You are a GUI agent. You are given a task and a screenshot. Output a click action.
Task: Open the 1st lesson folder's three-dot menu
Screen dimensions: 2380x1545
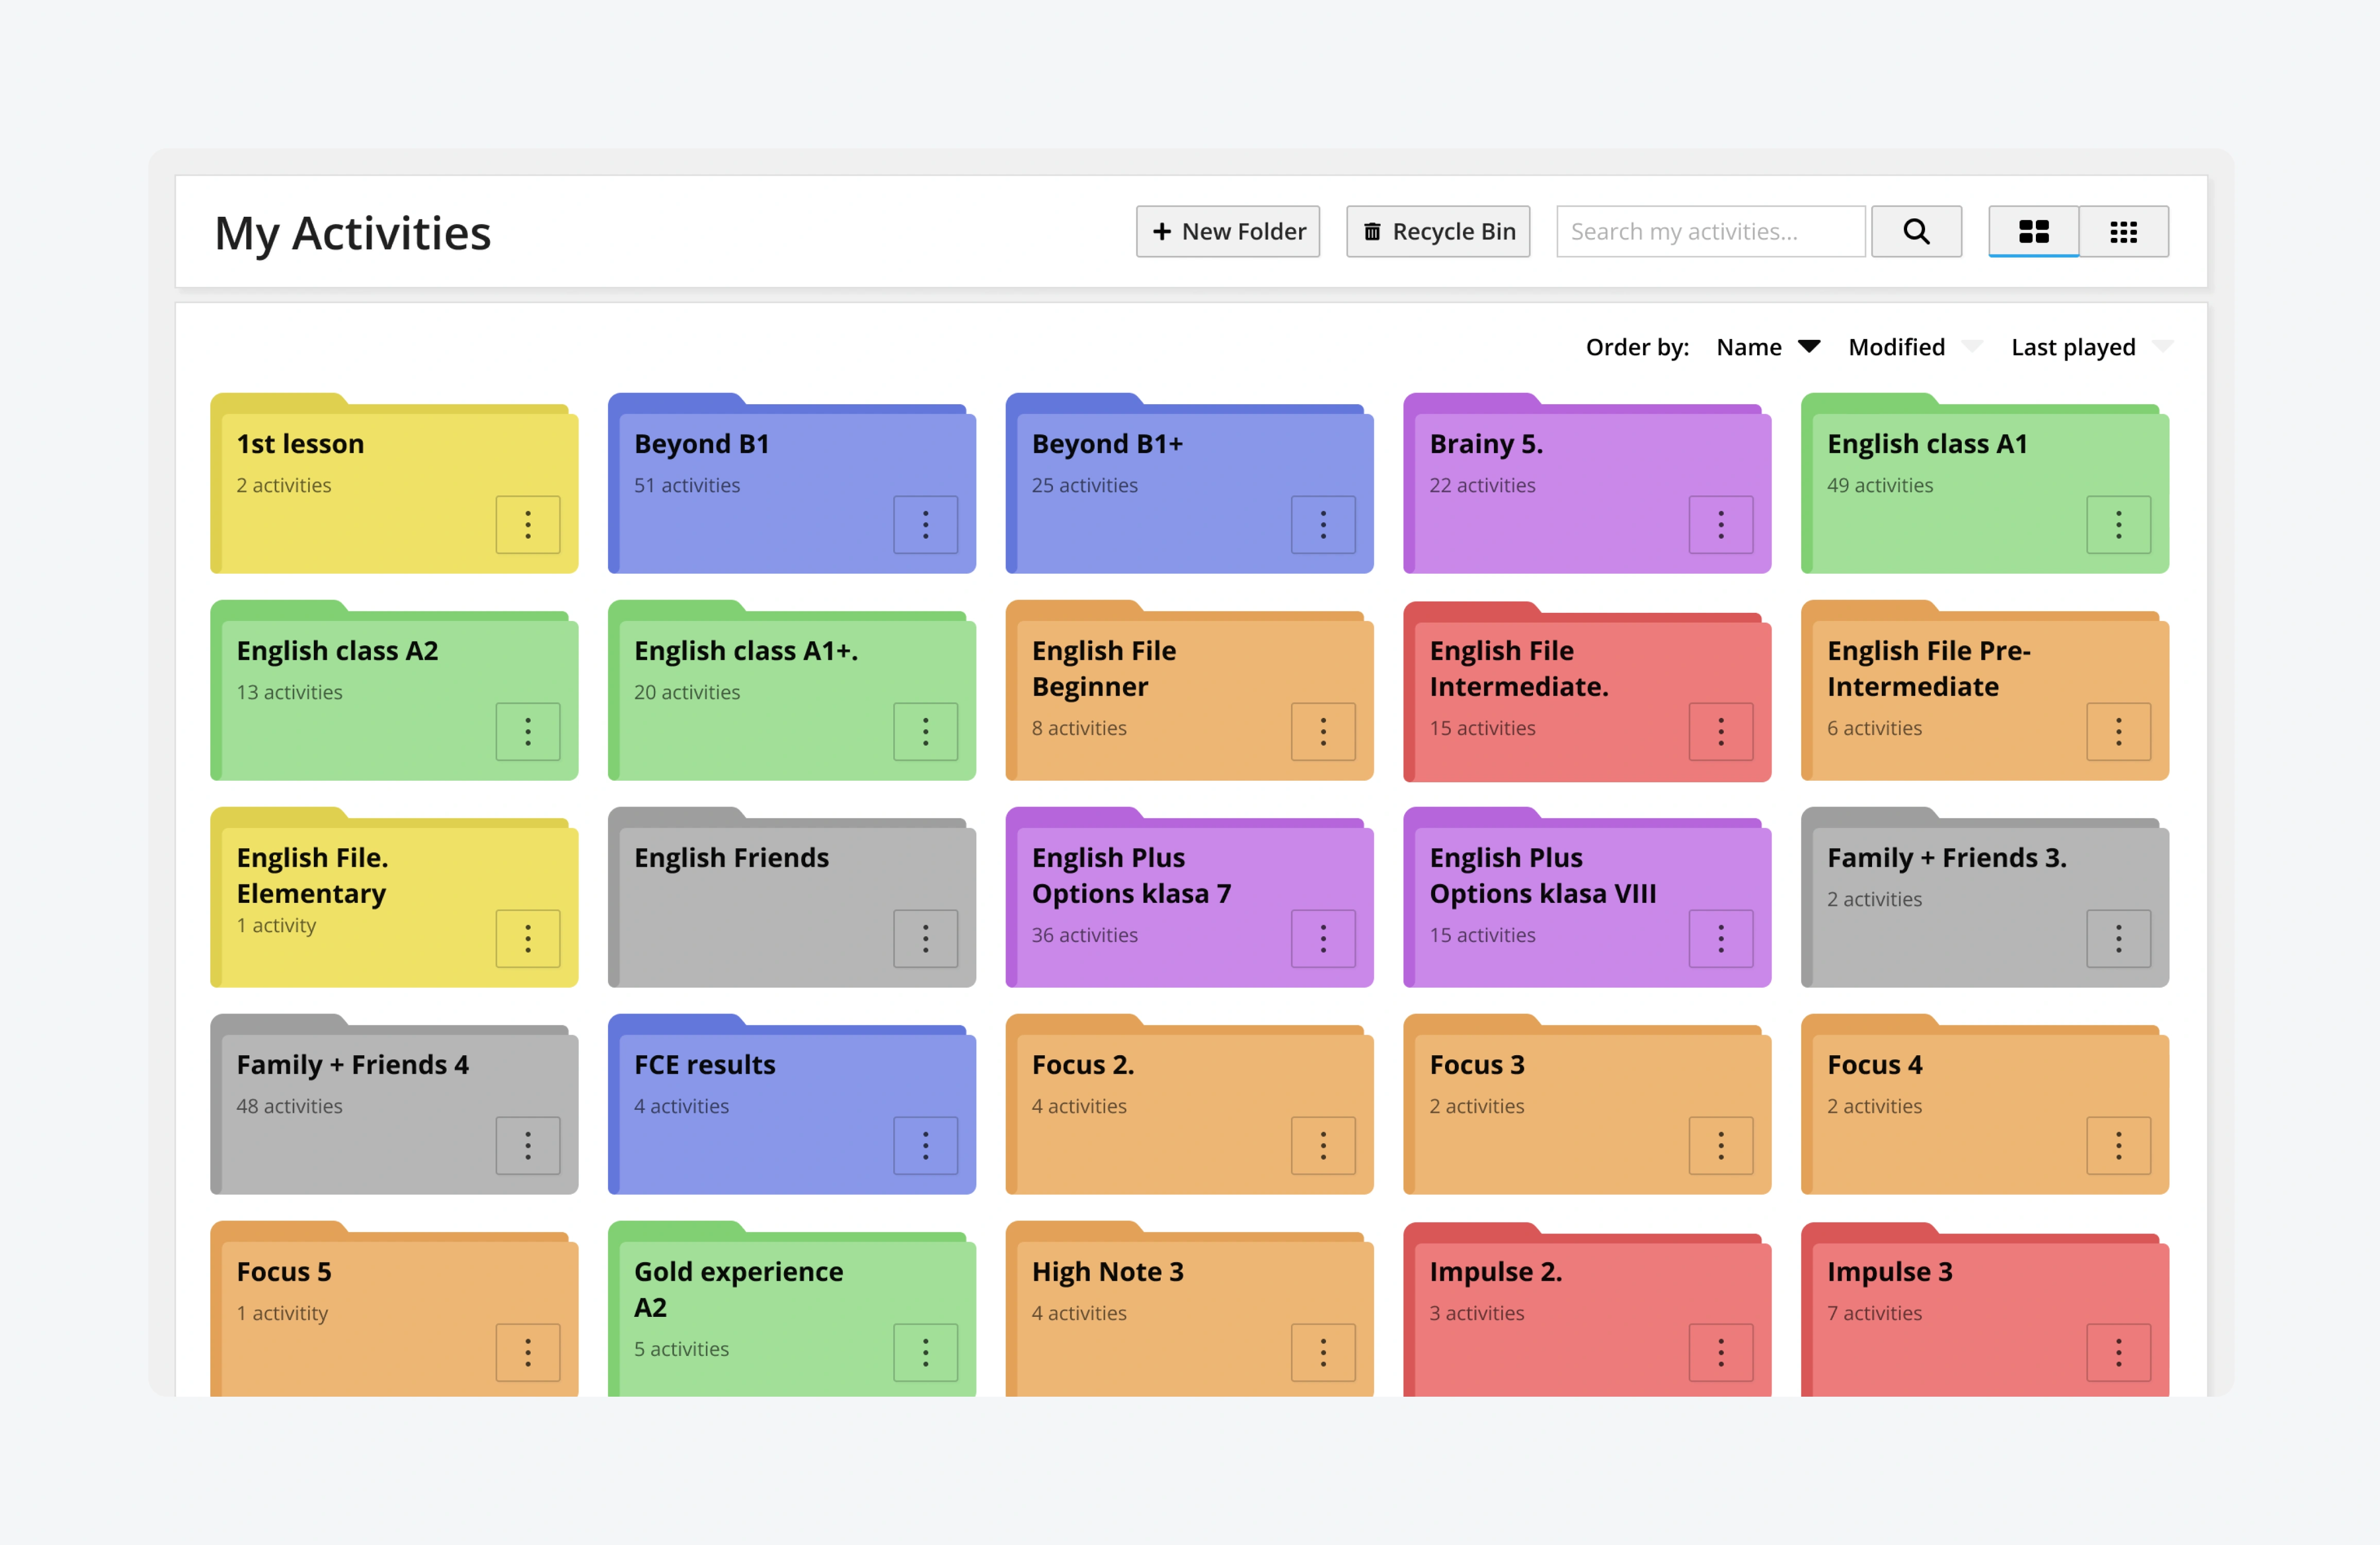point(528,524)
